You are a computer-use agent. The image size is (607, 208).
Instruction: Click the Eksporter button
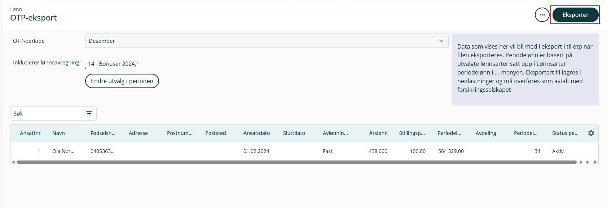[575, 15]
